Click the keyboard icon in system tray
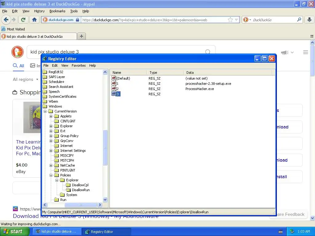315x236 pixels. tap(281, 232)
